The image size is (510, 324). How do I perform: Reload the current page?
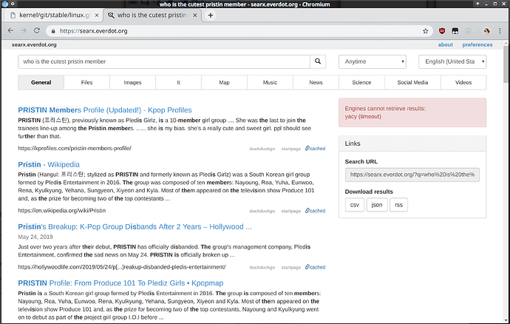point(37,30)
